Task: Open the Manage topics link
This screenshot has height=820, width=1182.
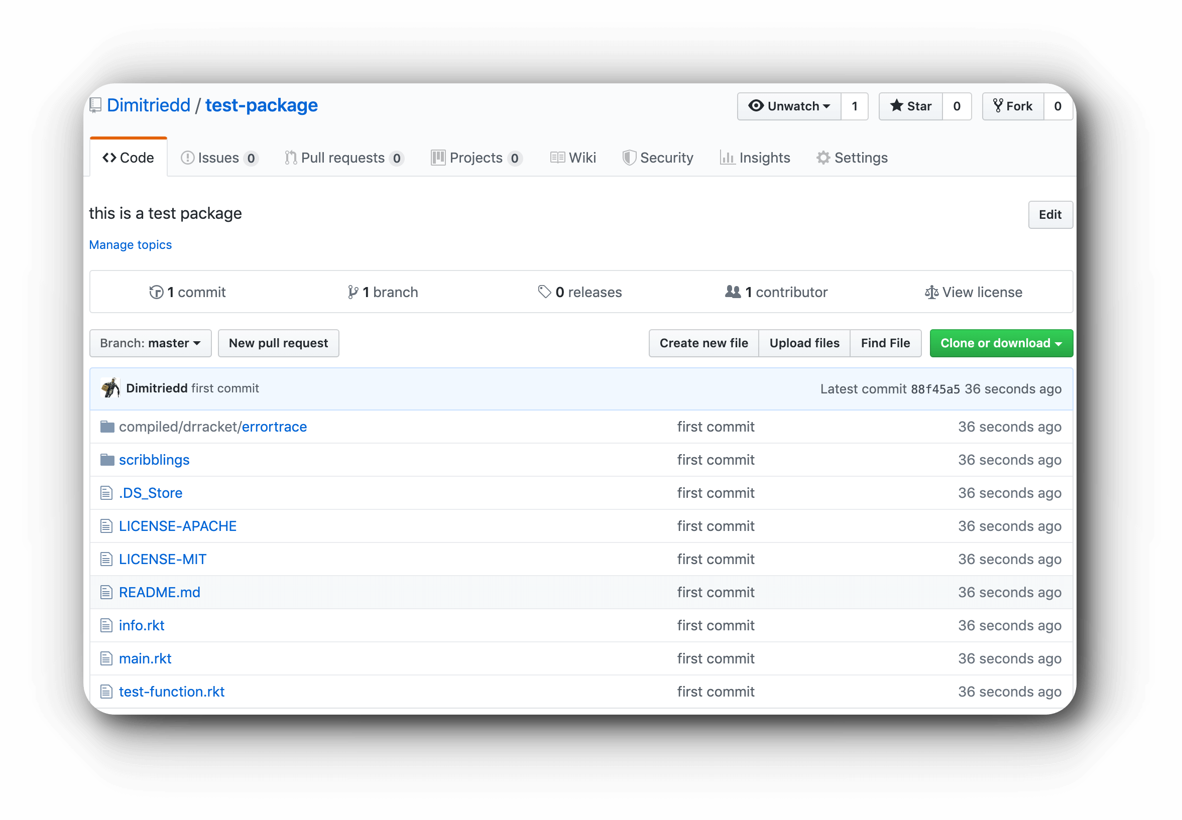Action: [x=131, y=244]
